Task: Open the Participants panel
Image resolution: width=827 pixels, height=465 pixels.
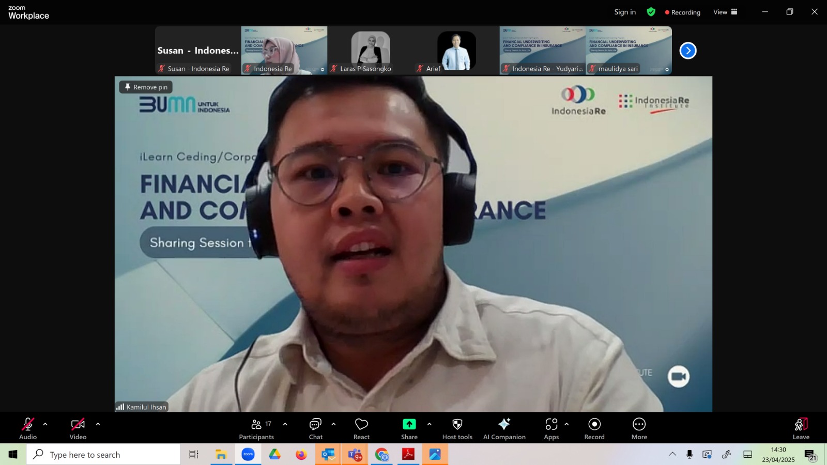Action: click(256, 428)
